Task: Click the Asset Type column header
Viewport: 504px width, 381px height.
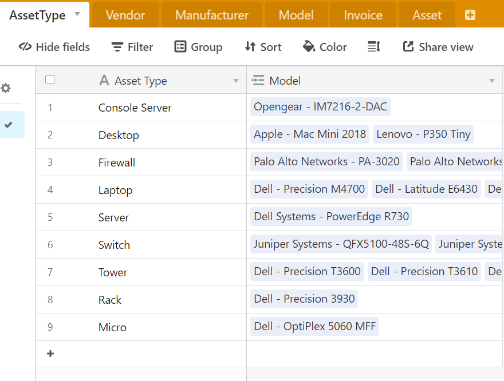Action: click(141, 80)
